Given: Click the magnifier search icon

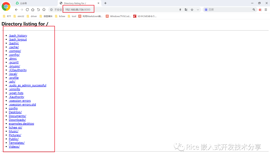Looking at the screenshot, I should 254,10.
